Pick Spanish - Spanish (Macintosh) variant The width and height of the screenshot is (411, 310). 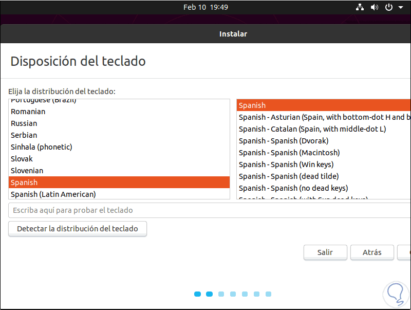(x=289, y=153)
